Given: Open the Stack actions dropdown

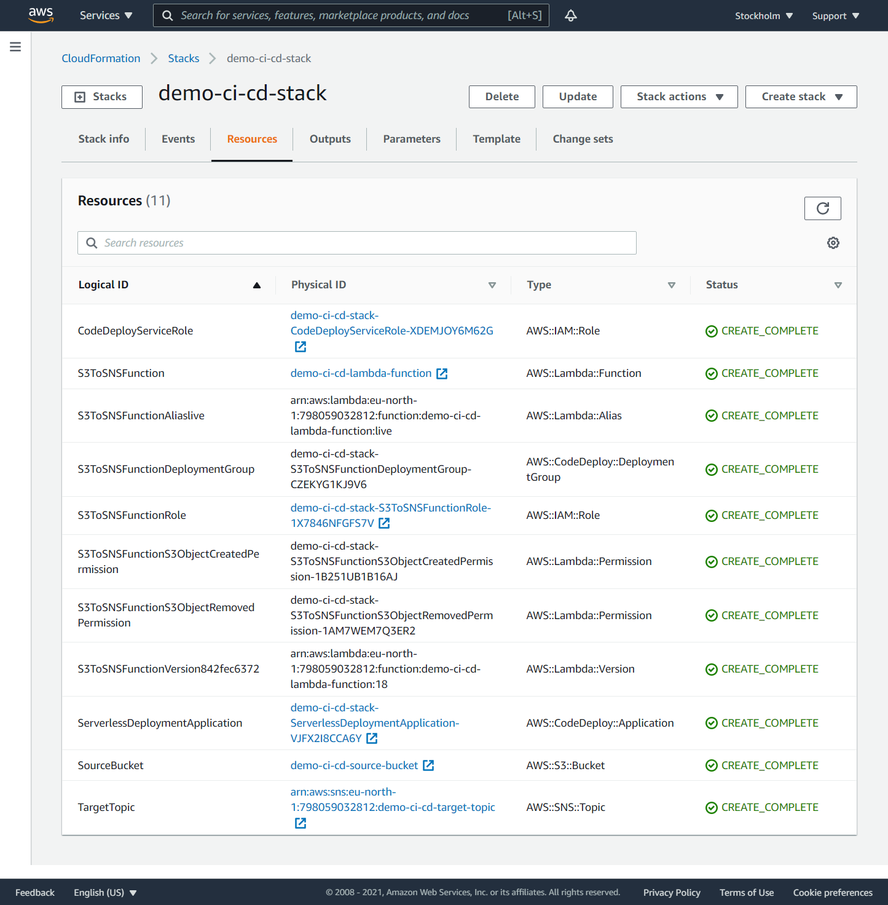Looking at the screenshot, I should [679, 97].
